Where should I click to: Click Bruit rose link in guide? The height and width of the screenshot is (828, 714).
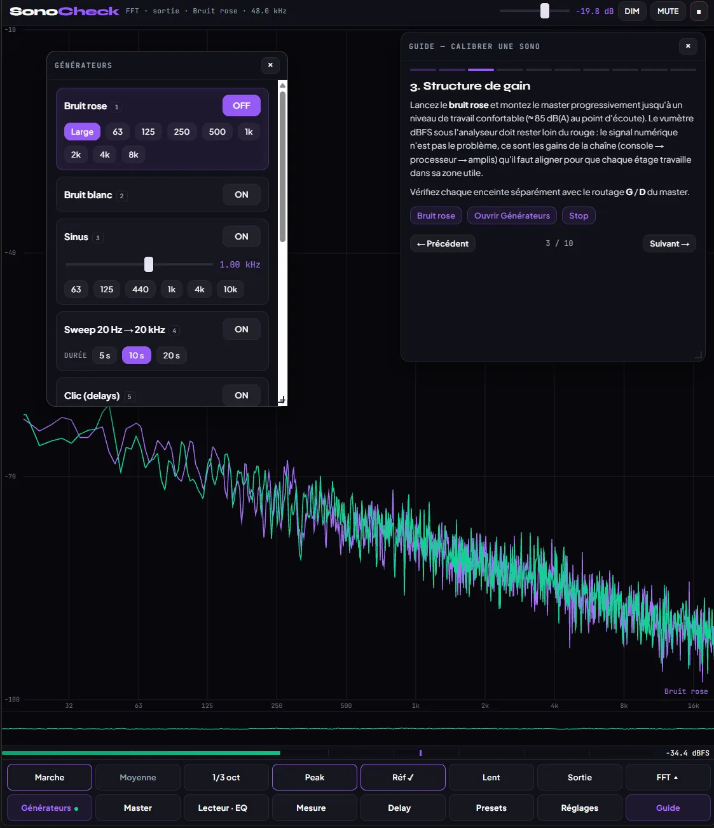tap(436, 215)
